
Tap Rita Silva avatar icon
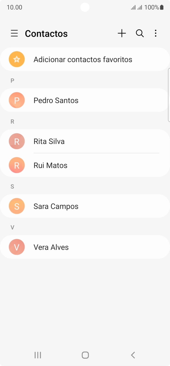point(16,141)
